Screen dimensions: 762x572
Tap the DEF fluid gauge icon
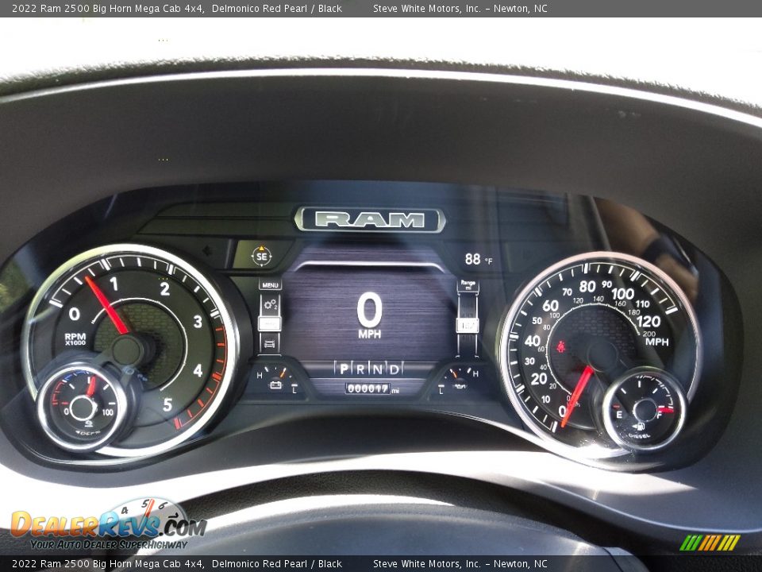90,424
